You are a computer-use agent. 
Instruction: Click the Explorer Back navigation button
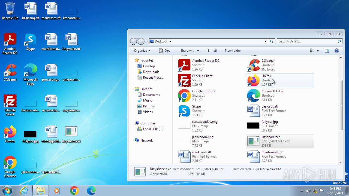pyautogui.click(x=133, y=41)
